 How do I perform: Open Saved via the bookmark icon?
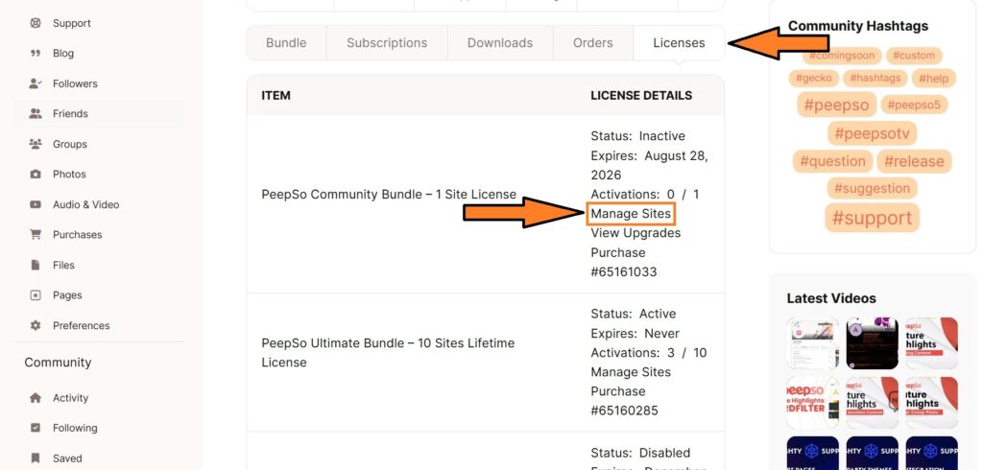pyautogui.click(x=36, y=458)
